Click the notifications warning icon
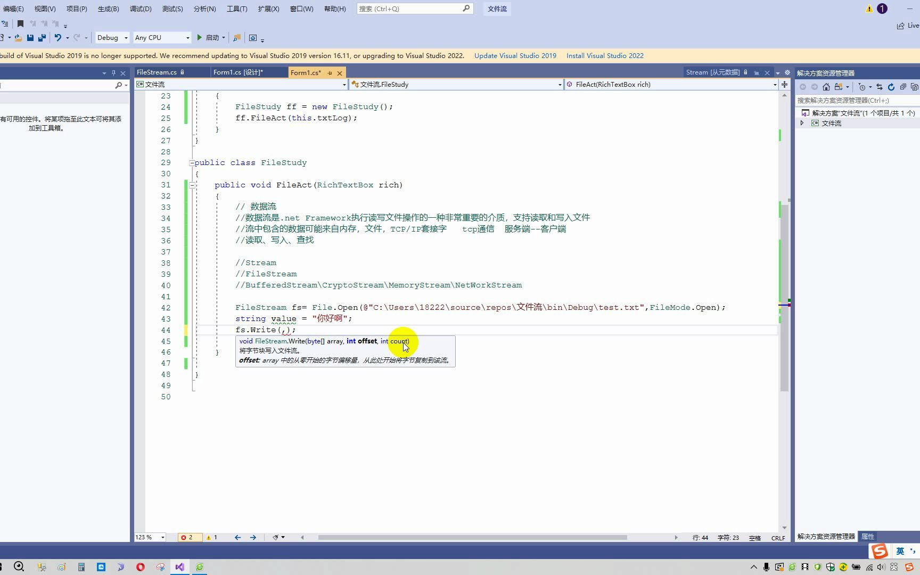Viewport: 920px width, 575px height. [869, 9]
